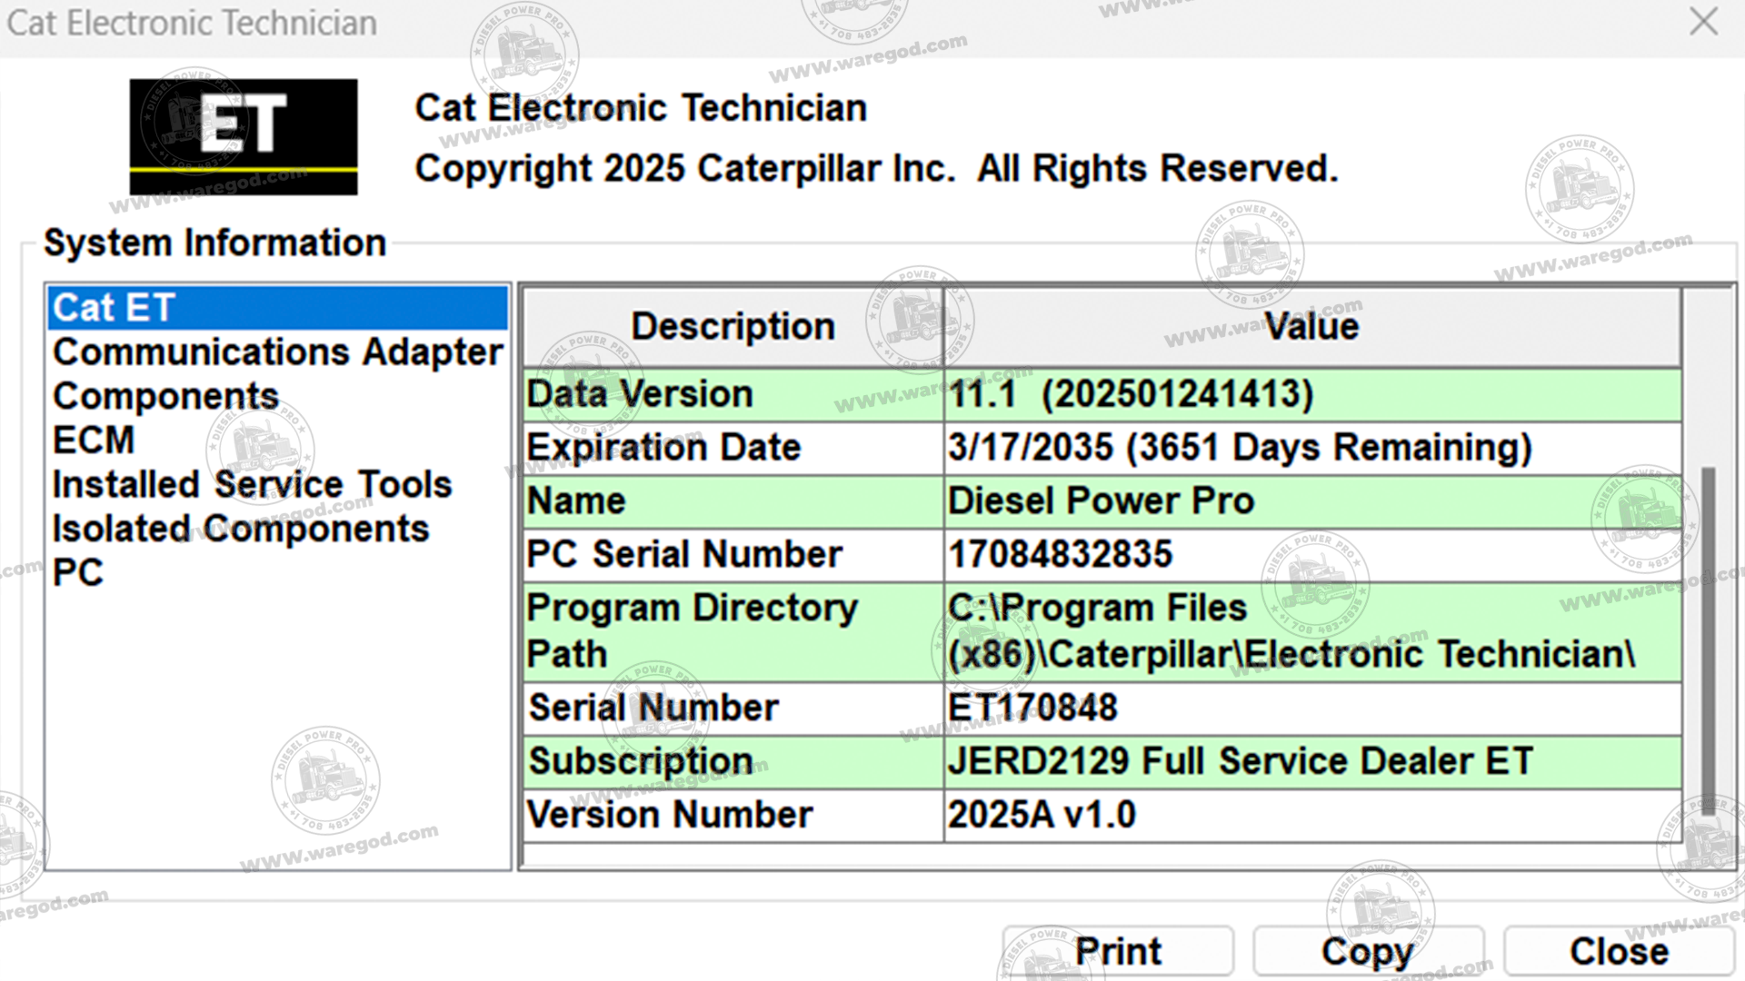This screenshot has width=1745, height=981.
Task: Select Communications Adapter list entry
Action: click(x=277, y=352)
